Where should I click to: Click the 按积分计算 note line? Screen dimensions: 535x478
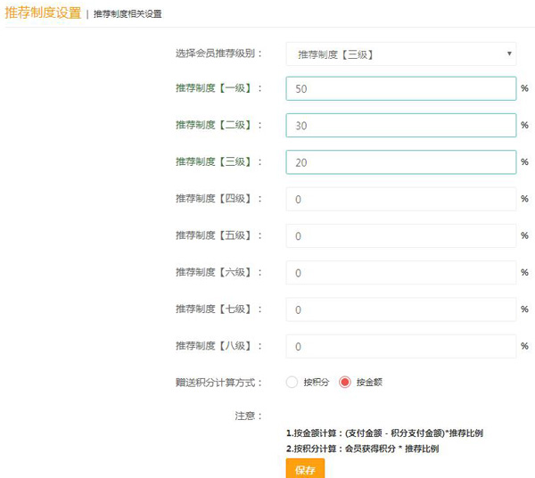coord(362,449)
